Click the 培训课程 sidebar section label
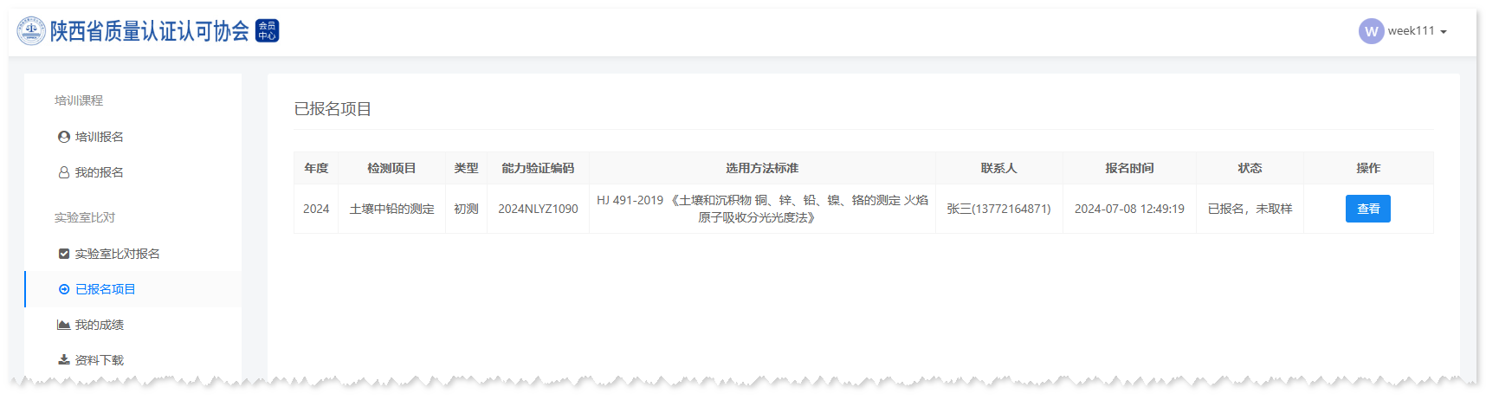Viewport: 1486px width, 400px height. tap(79, 100)
